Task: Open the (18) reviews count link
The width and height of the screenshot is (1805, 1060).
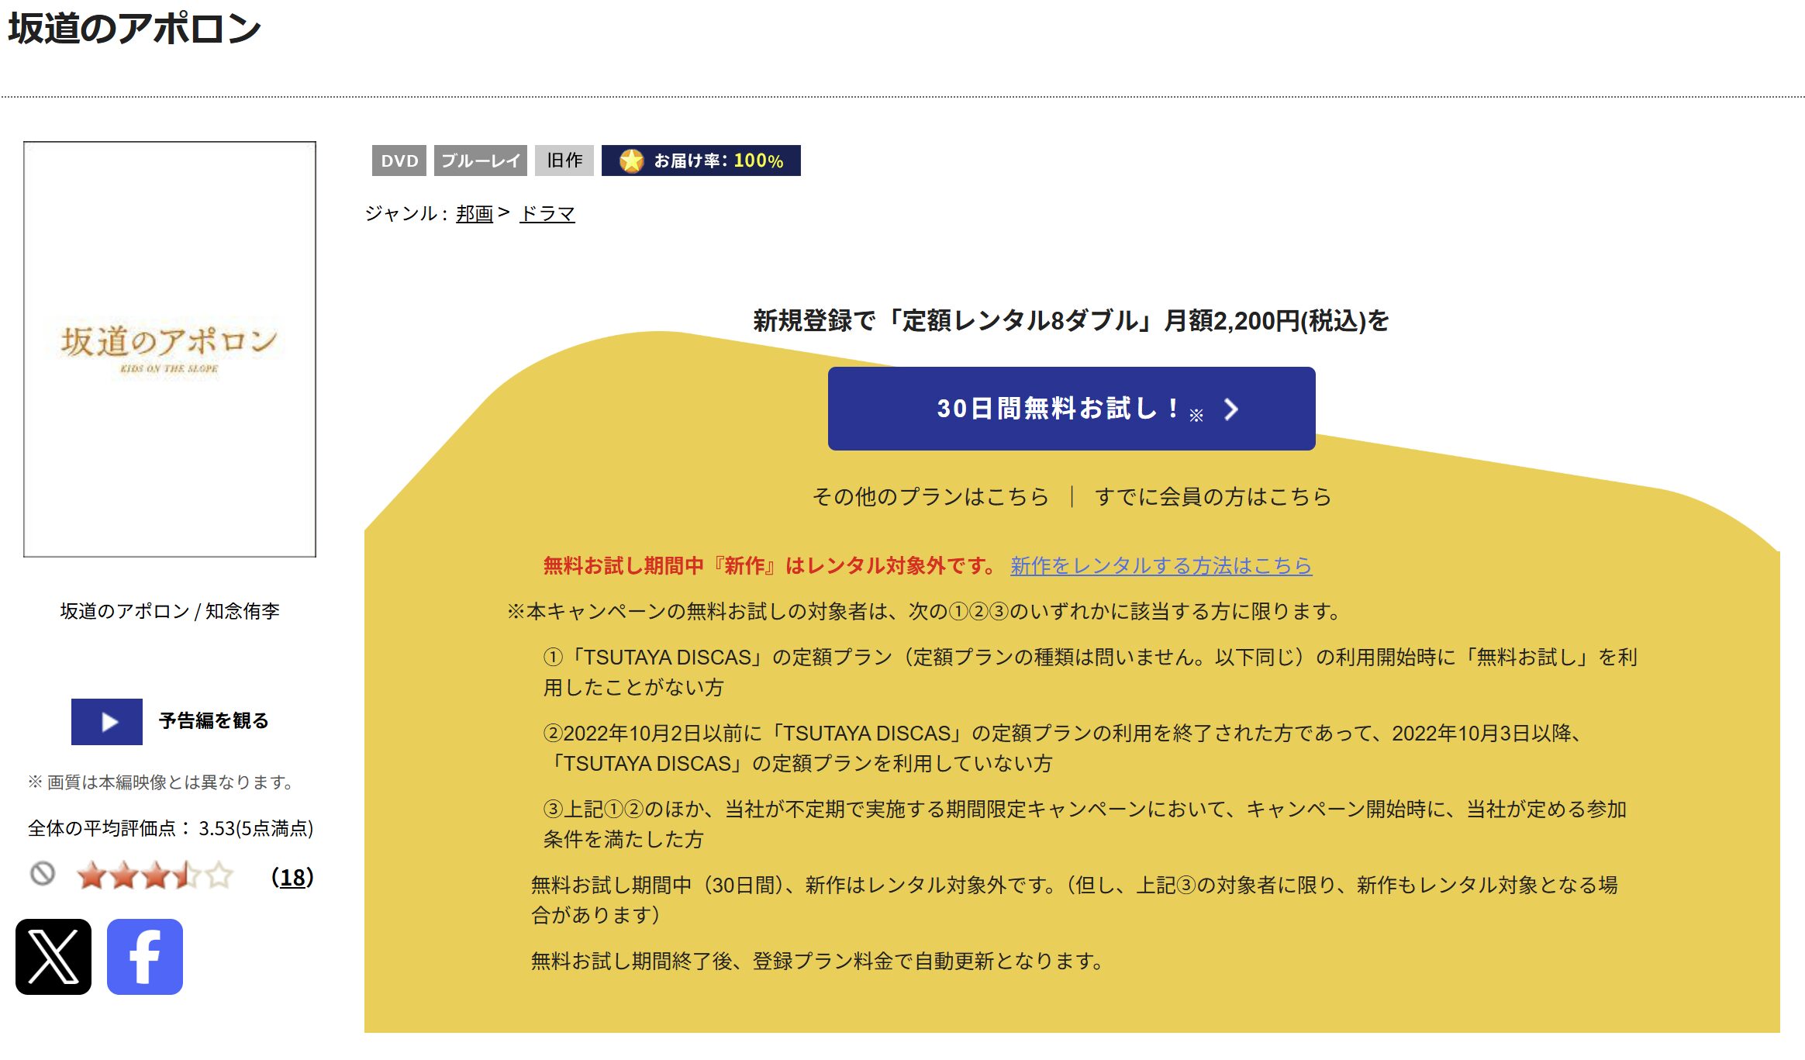Action: point(292,877)
